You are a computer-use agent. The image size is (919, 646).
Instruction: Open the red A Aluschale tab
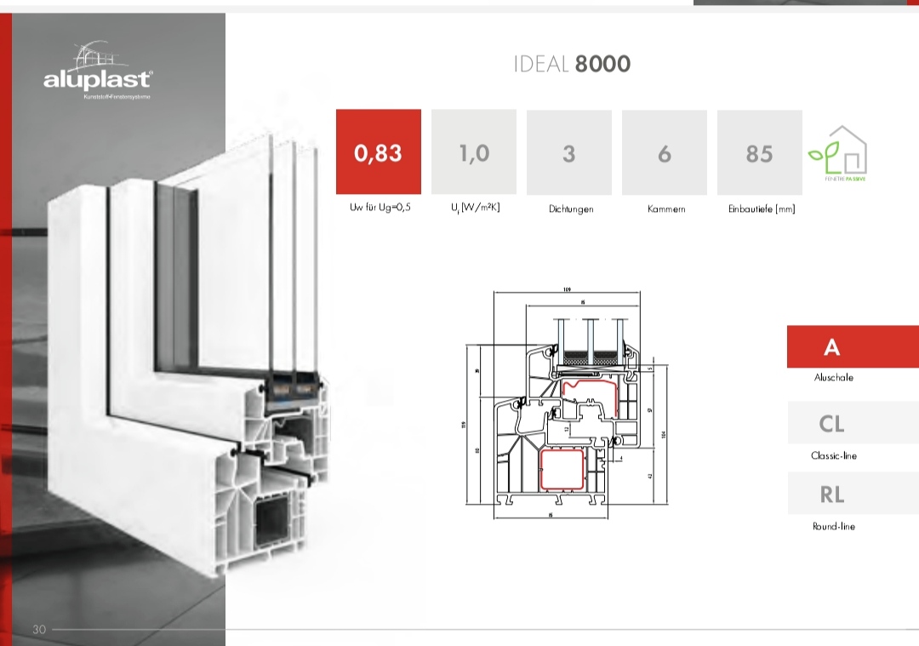tap(852, 346)
